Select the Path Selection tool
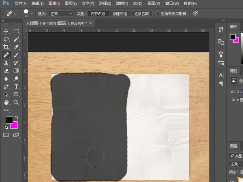 pyautogui.click(x=6, y=94)
